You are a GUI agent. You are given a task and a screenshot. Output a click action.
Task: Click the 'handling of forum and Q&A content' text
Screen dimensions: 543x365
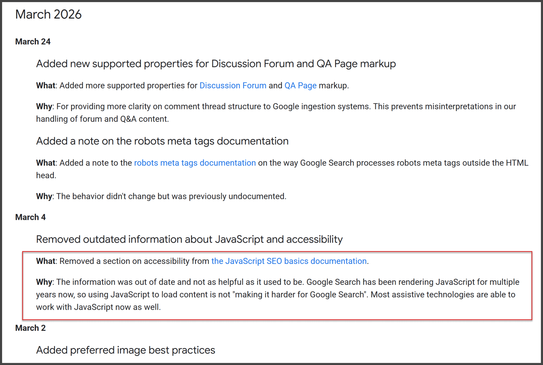pyautogui.click(x=102, y=119)
